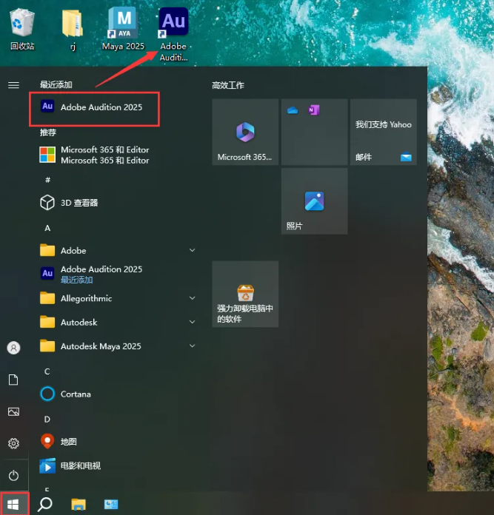Click the Windows Start button
This screenshot has height=515, width=494.
[x=13, y=504]
